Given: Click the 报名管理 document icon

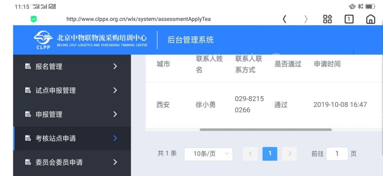Looking at the screenshot, I should point(27,66).
